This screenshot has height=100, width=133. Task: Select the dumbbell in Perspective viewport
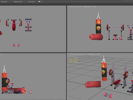point(108,95)
